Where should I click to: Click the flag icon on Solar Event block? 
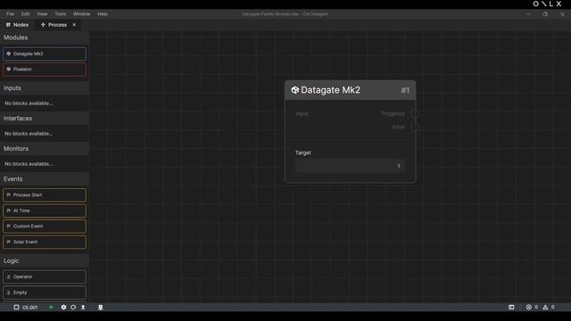8,242
